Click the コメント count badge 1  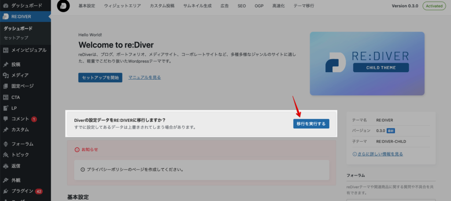click(34, 119)
